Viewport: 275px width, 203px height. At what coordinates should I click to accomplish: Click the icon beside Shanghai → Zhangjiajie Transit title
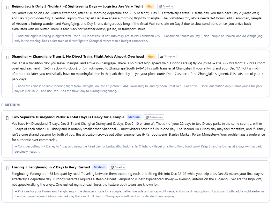[x=7, y=57]
